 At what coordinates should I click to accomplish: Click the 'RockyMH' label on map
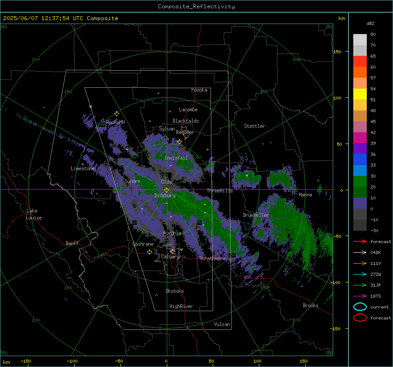click(115, 122)
